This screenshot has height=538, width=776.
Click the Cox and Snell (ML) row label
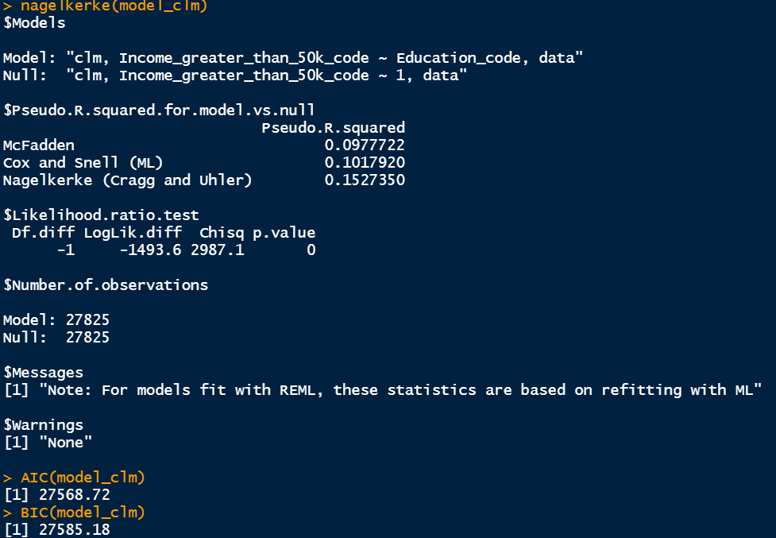pyautogui.click(x=83, y=163)
